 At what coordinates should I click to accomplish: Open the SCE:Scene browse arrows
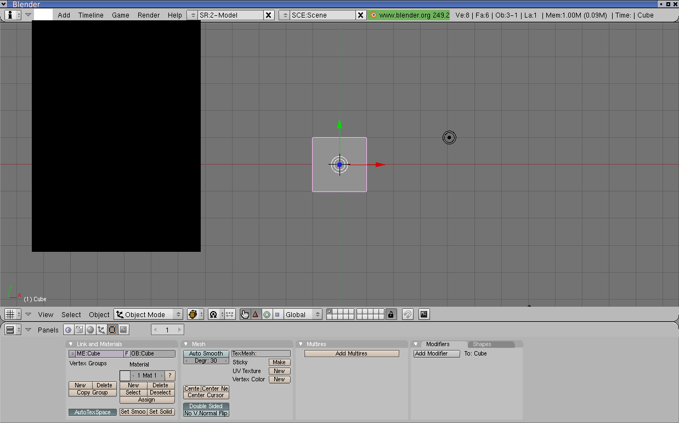click(x=285, y=15)
